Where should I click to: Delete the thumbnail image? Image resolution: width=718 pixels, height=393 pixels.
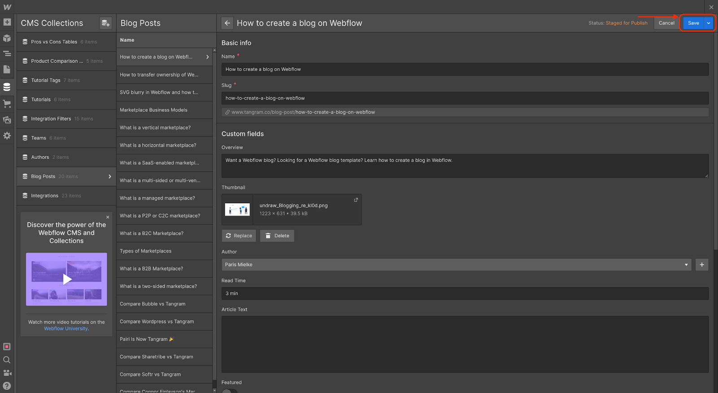(277, 236)
